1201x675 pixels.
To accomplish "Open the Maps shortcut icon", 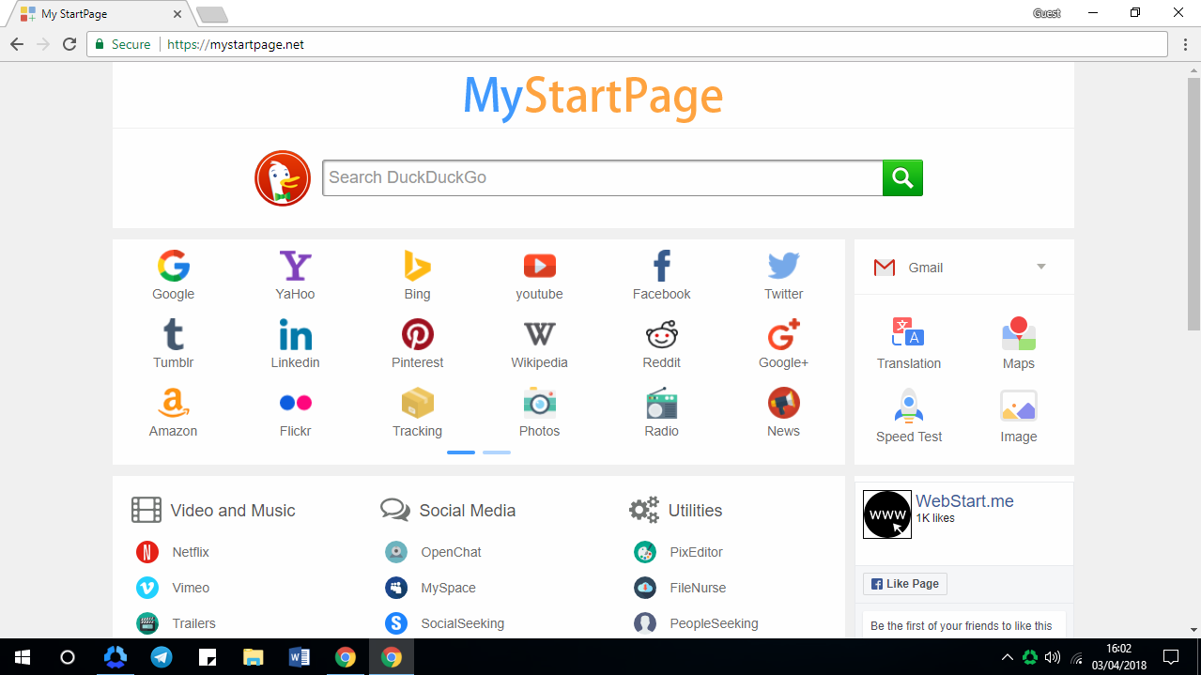I will 1018,332.
